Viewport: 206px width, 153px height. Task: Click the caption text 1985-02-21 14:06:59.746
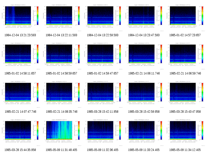185,73
